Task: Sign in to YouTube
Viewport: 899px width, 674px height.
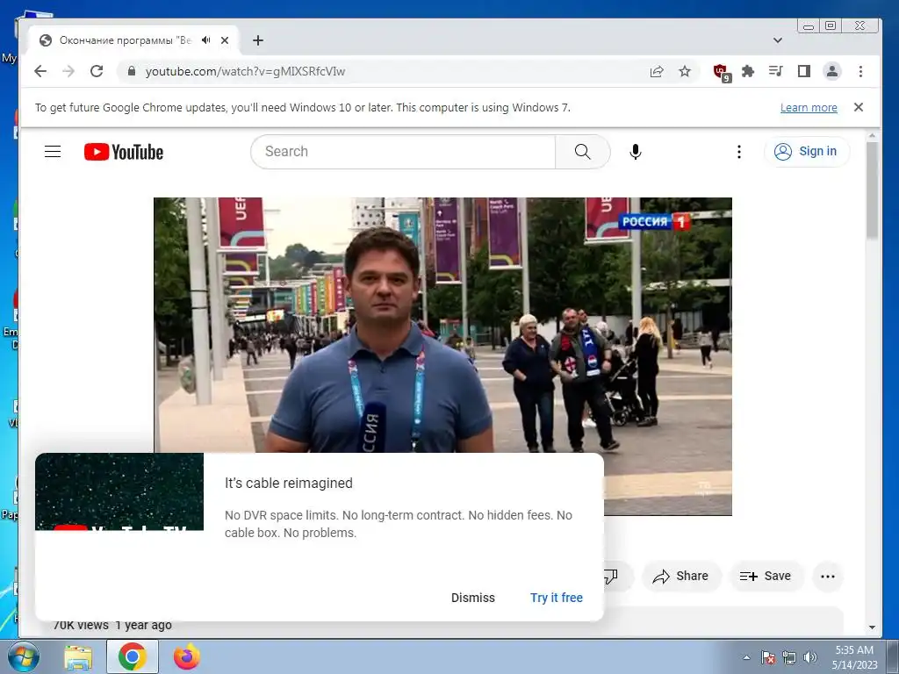Action: [806, 151]
